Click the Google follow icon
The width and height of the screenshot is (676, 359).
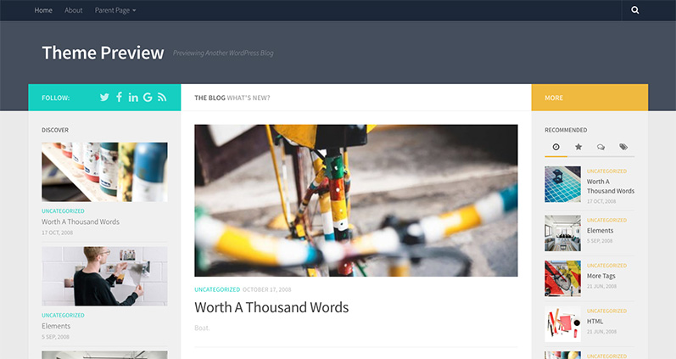(148, 98)
